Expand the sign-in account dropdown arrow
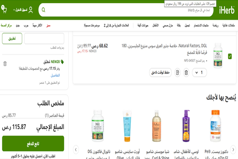Image resolution: width=238 pixels, height=159 pixels. click(x=15, y=10)
